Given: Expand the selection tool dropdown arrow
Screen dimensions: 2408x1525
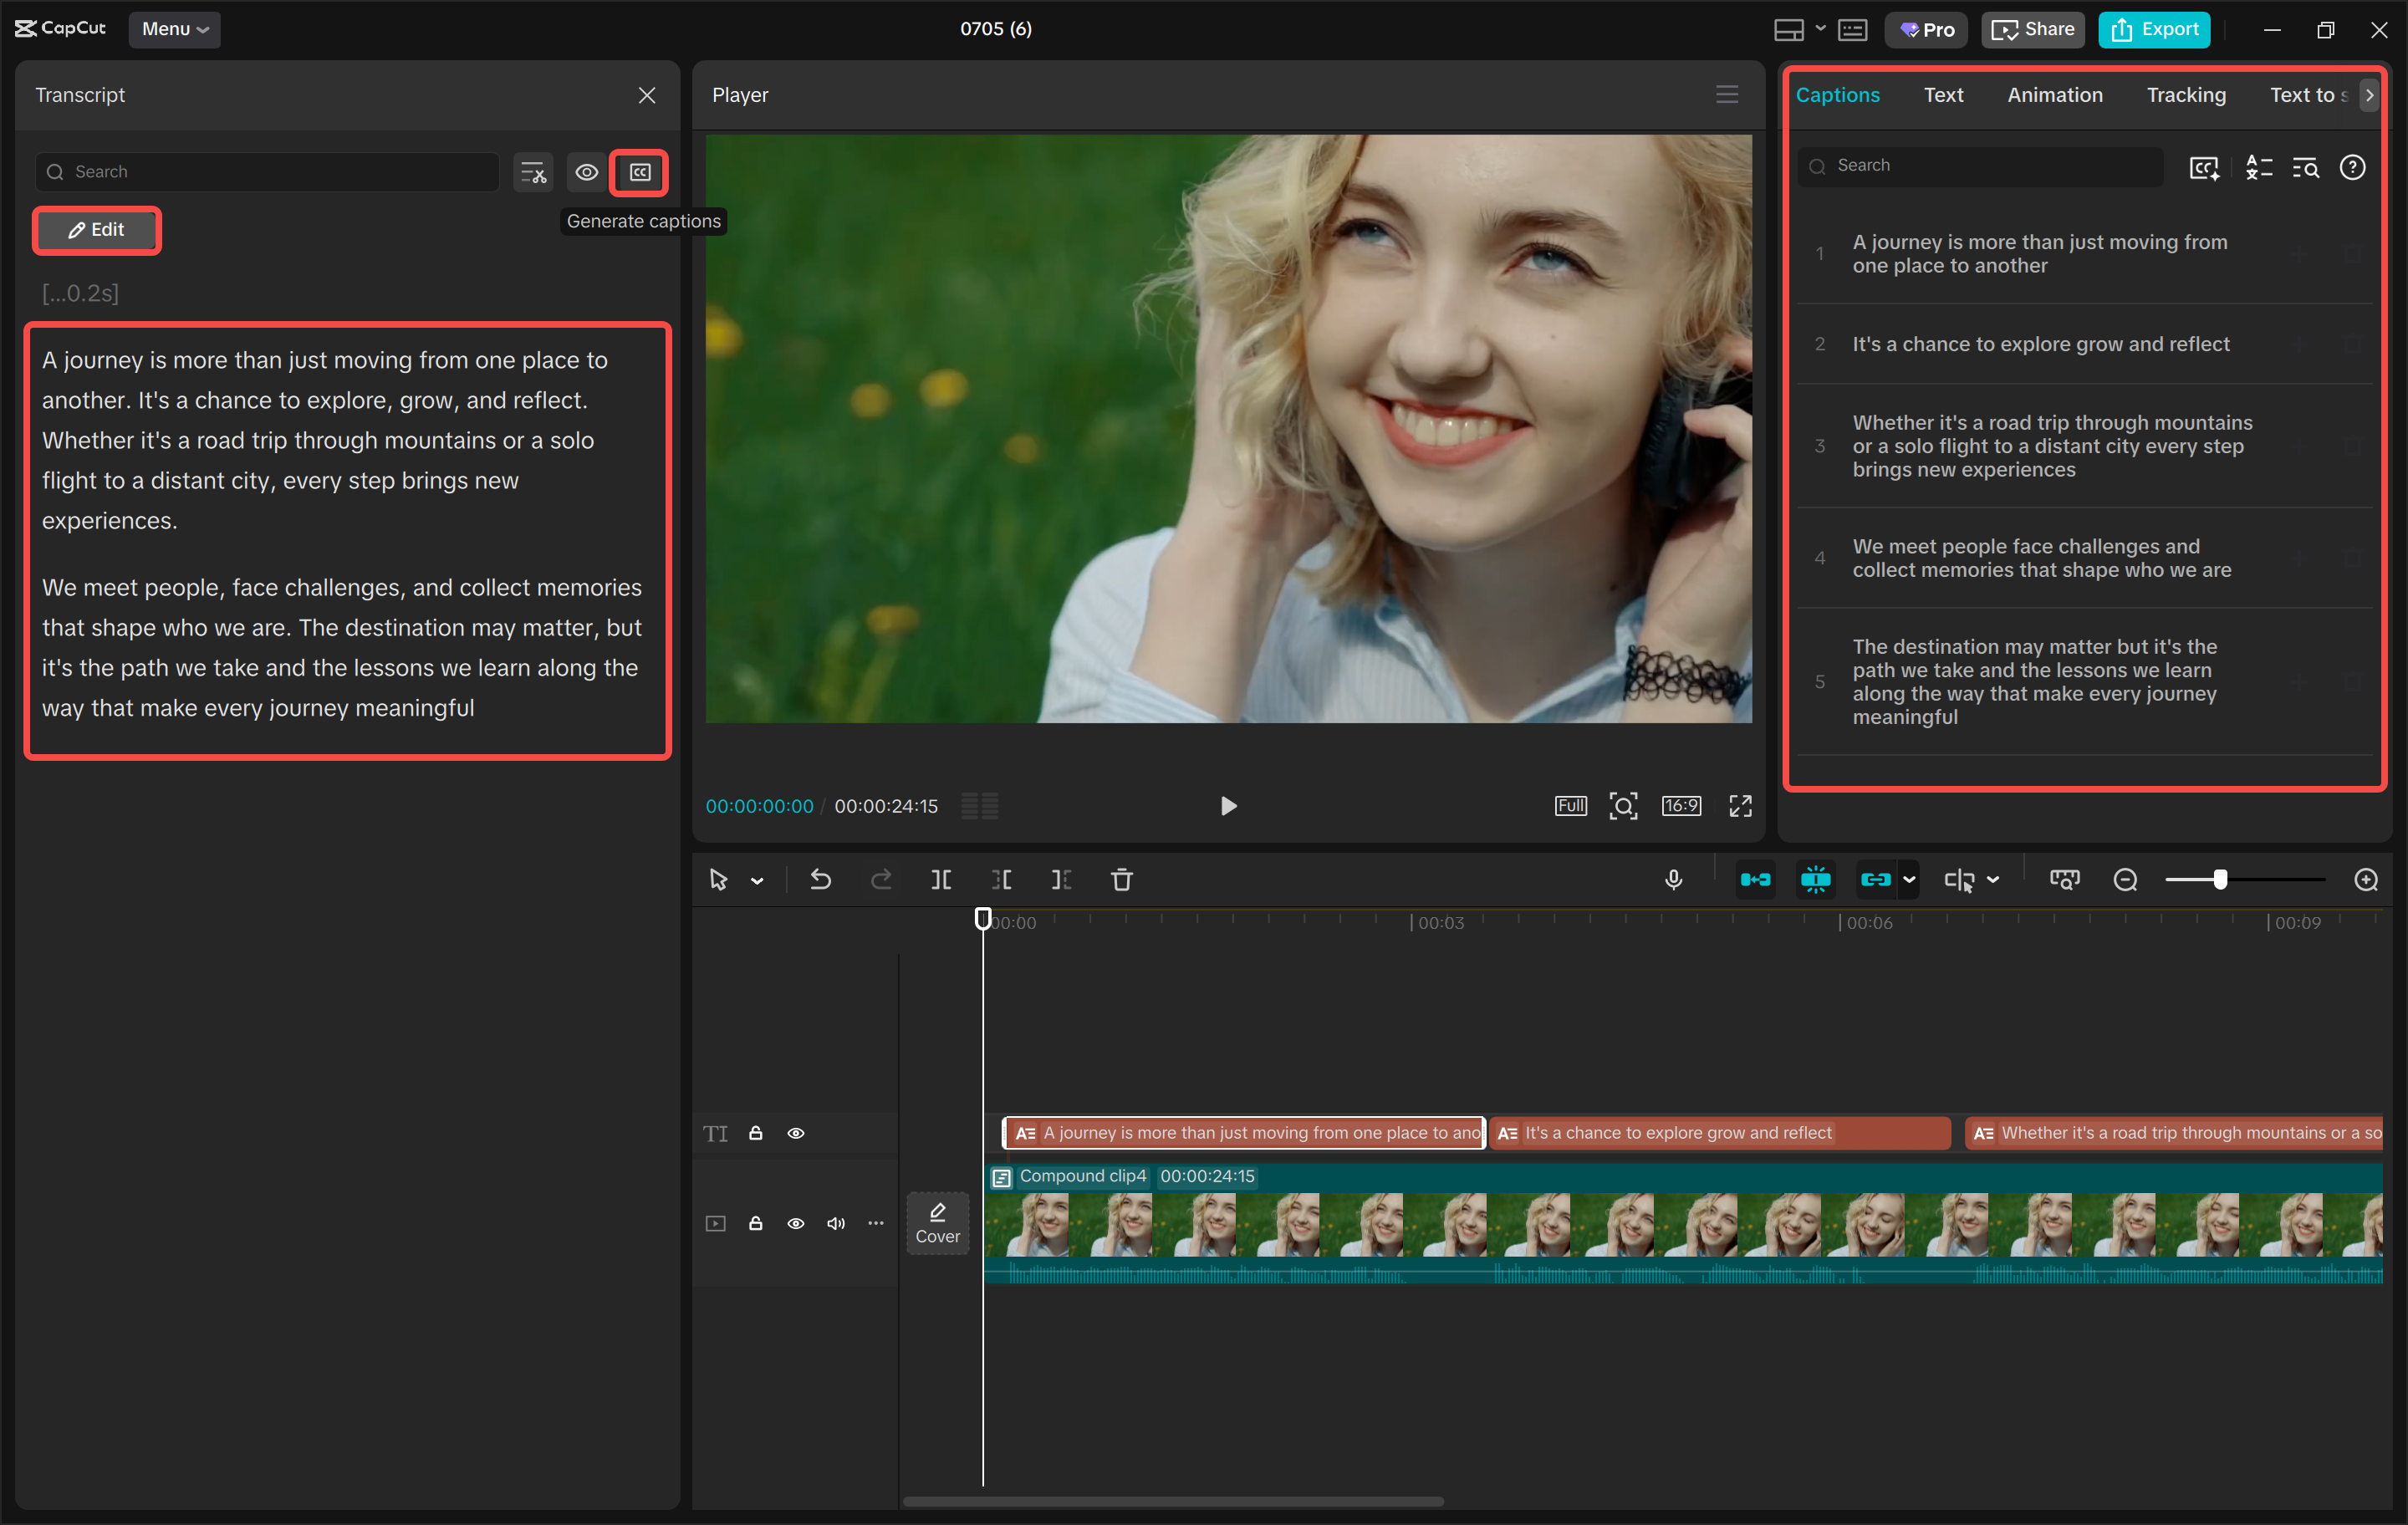Looking at the screenshot, I should pos(757,880).
